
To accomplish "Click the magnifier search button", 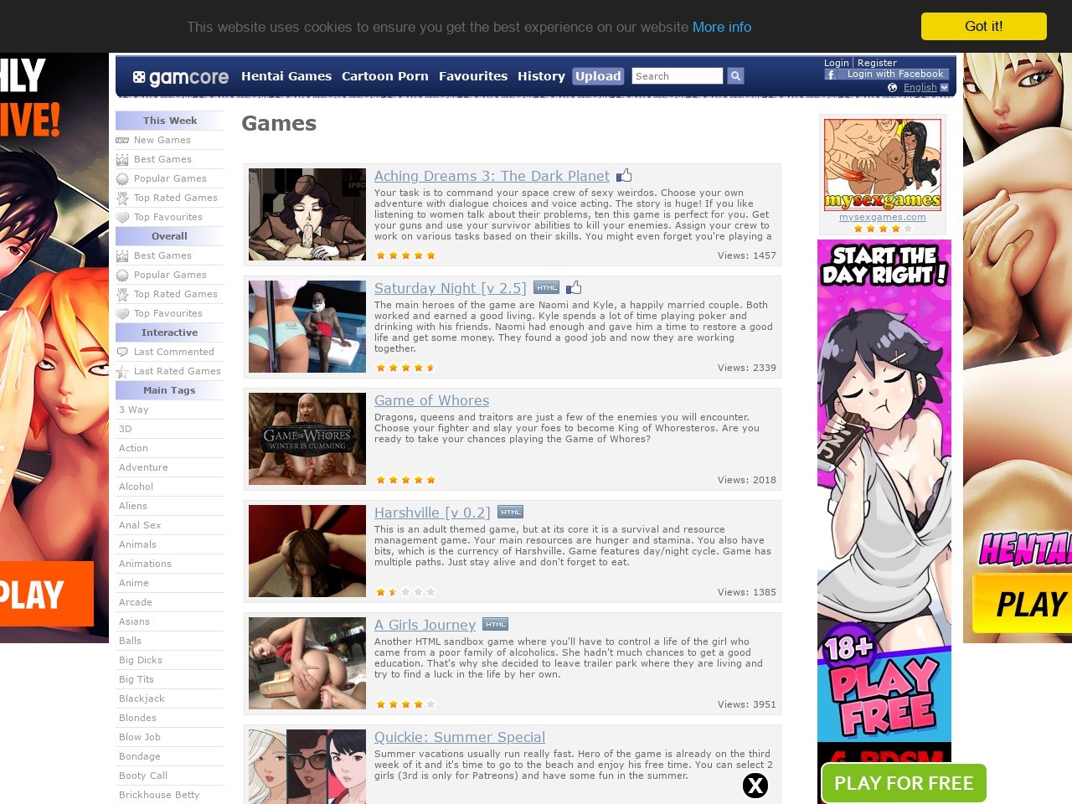I will [735, 76].
